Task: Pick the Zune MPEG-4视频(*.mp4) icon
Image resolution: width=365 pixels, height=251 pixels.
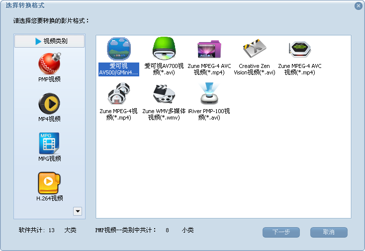Action: point(119,94)
